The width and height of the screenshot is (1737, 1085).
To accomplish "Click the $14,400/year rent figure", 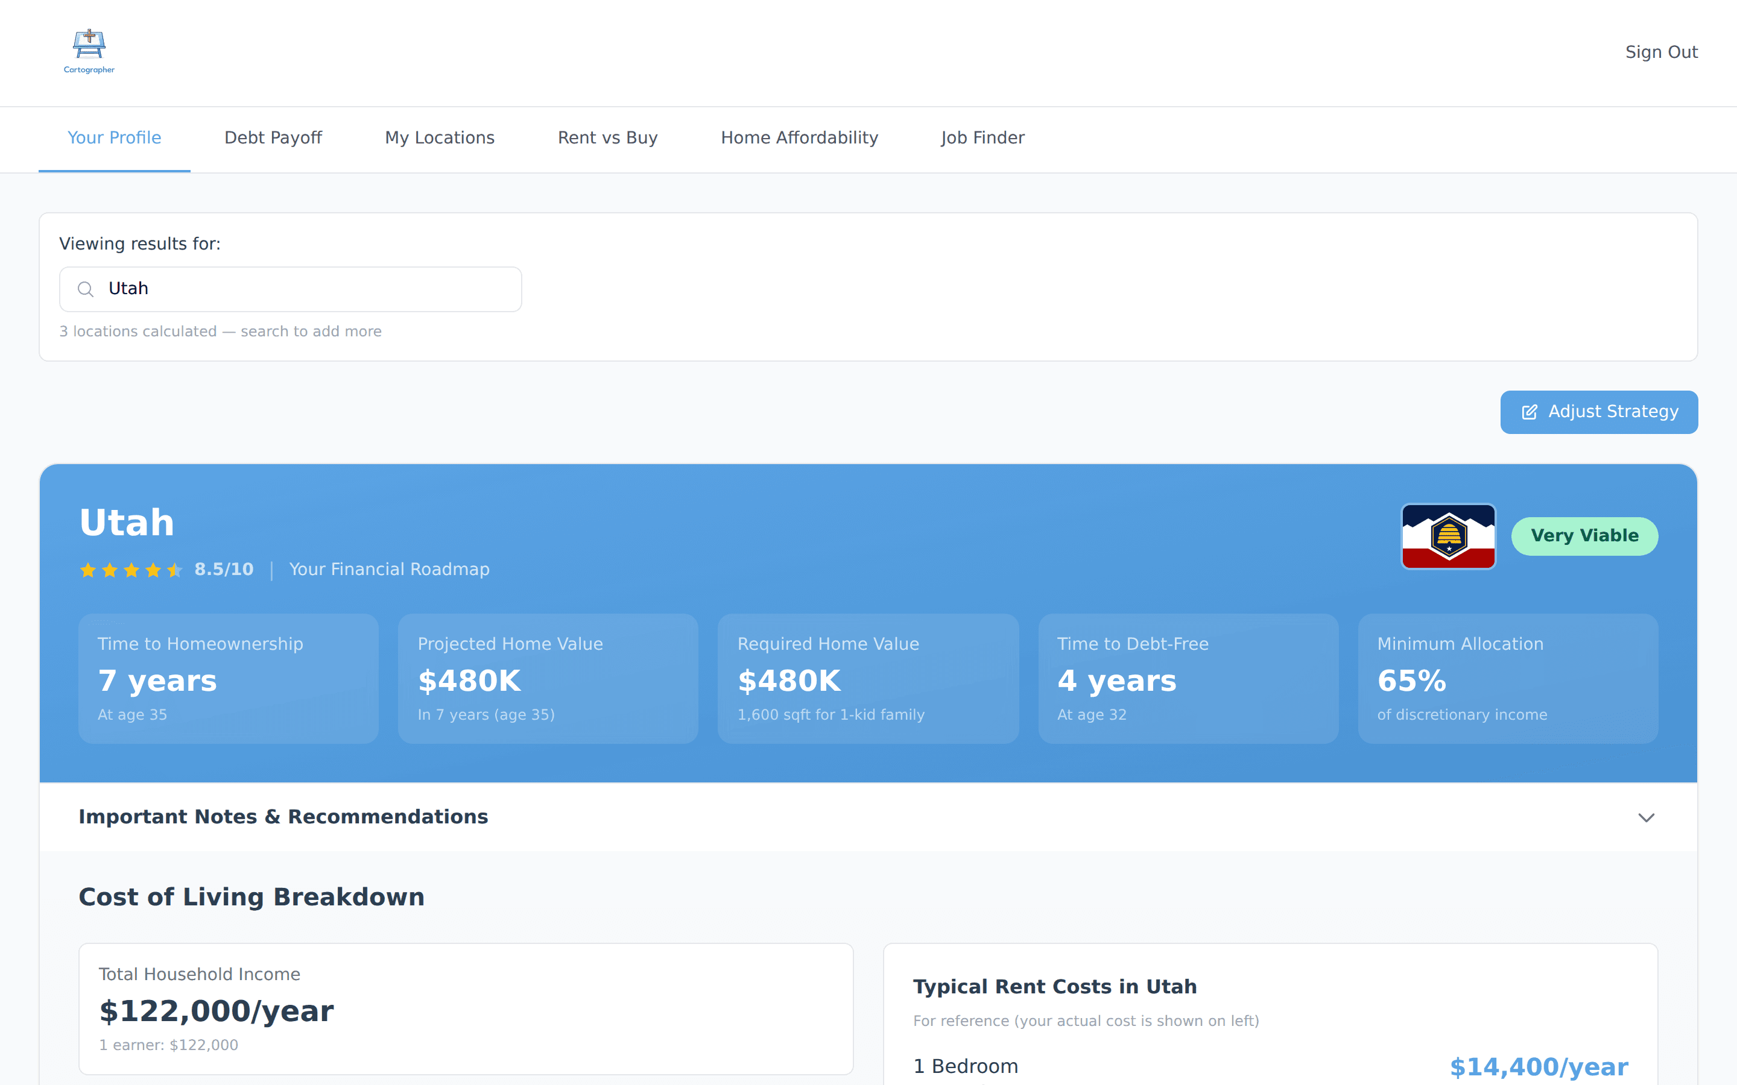I will pyautogui.click(x=1540, y=1067).
